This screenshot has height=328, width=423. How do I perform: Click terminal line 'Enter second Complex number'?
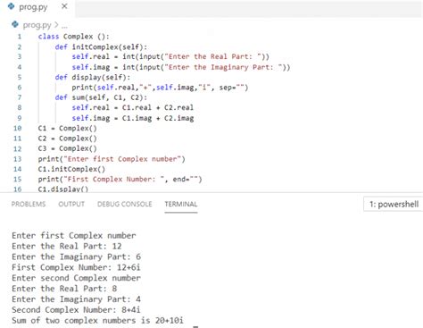[x=76, y=278]
